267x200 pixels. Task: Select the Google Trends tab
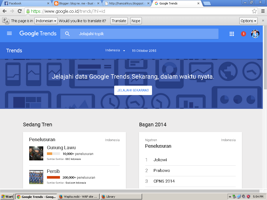tap(177, 3)
